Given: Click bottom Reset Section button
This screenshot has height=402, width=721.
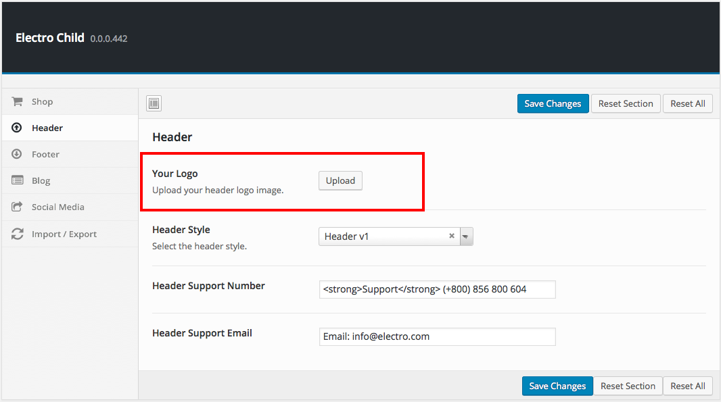Looking at the screenshot, I should [628, 386].
